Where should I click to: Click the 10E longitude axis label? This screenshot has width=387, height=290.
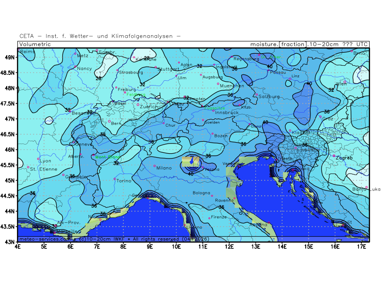pos(177,246)
